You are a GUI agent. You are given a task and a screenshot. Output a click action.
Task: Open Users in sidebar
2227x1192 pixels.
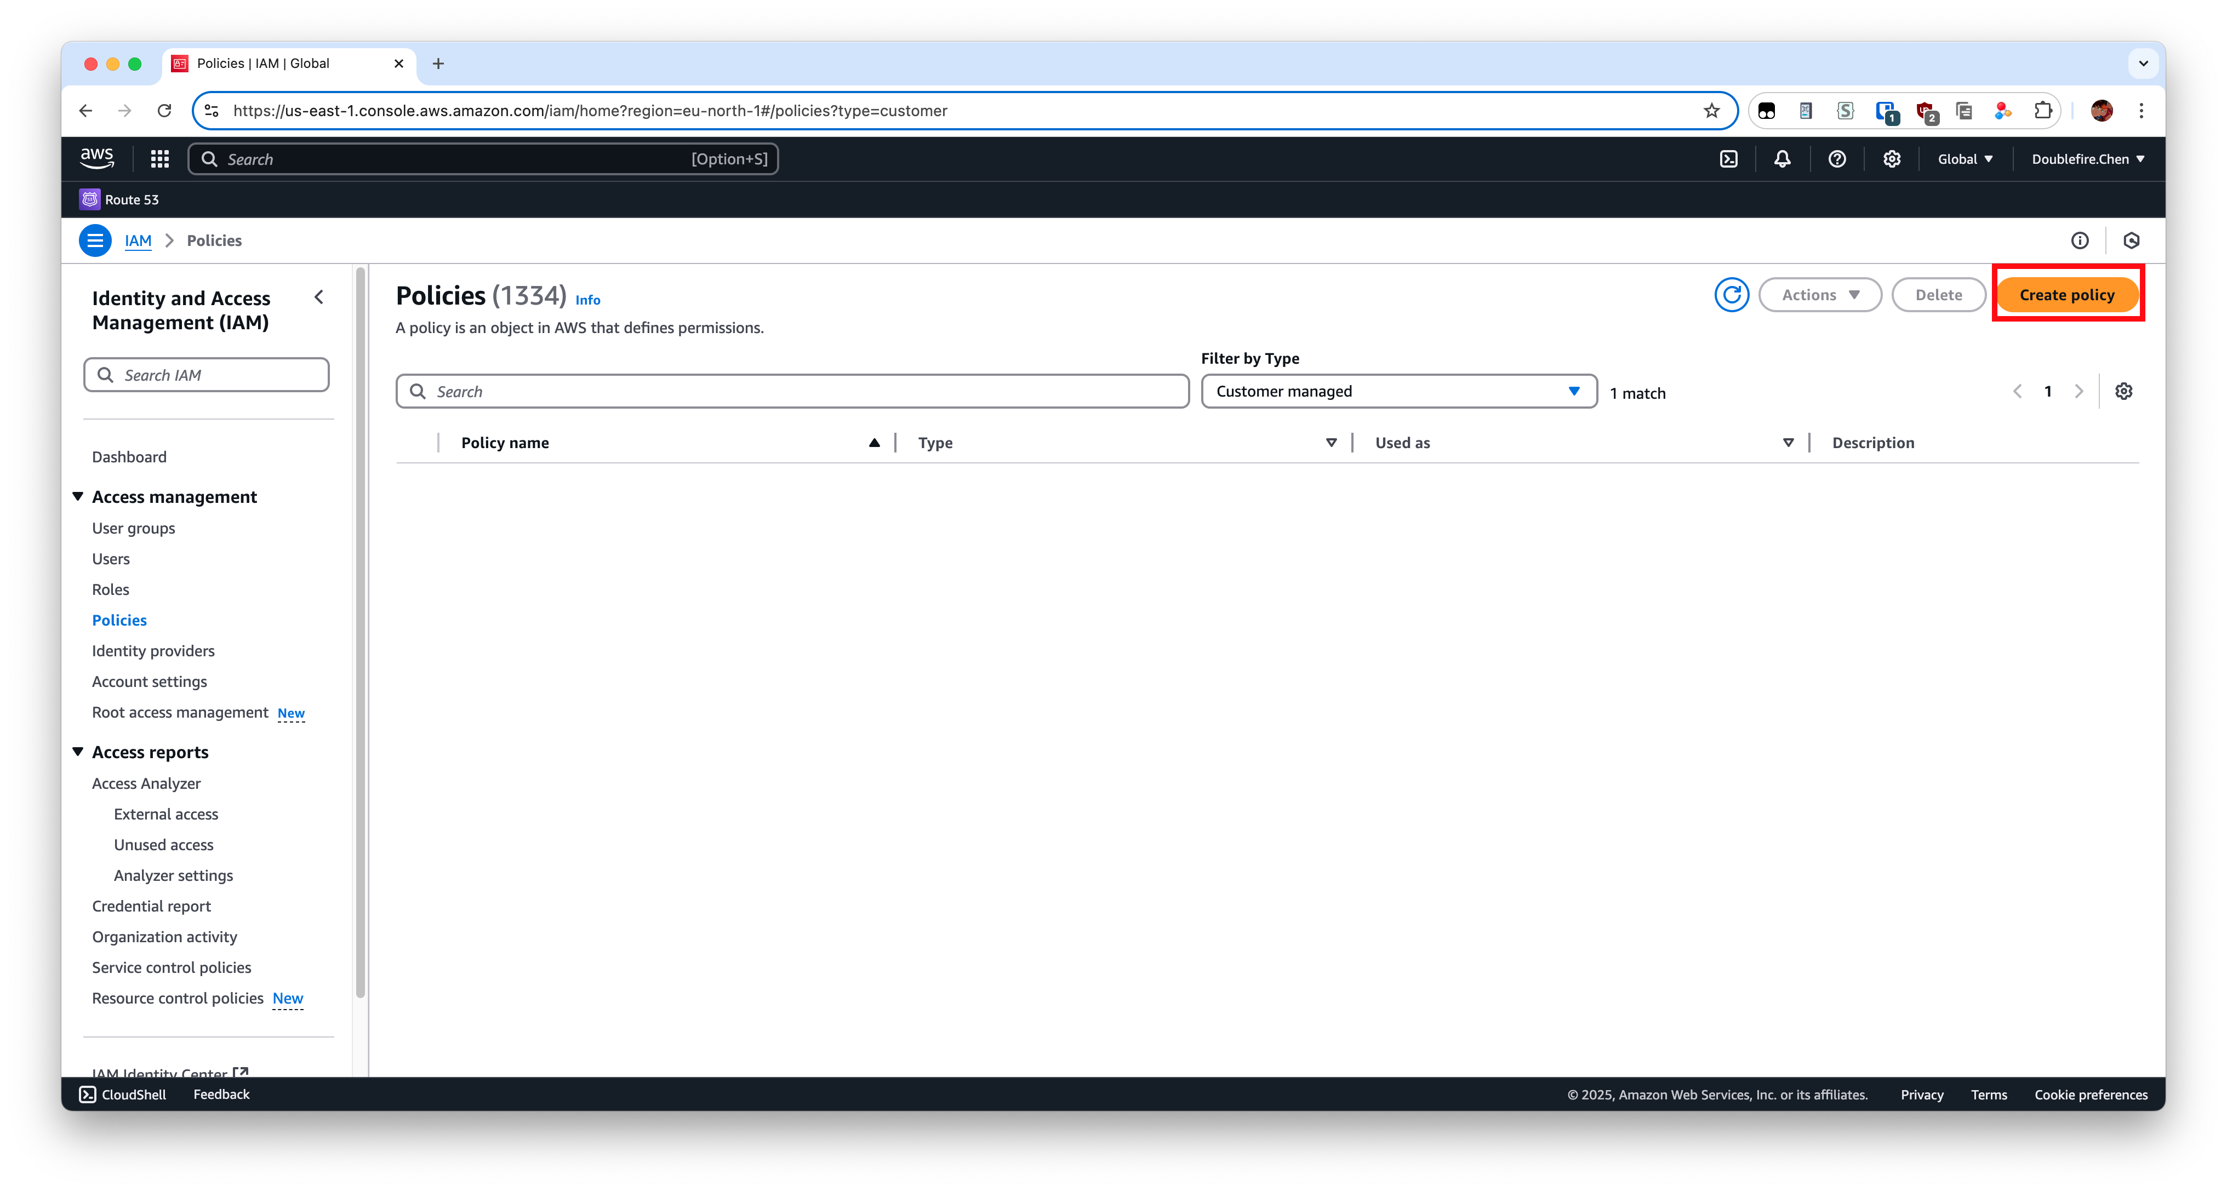111,558
